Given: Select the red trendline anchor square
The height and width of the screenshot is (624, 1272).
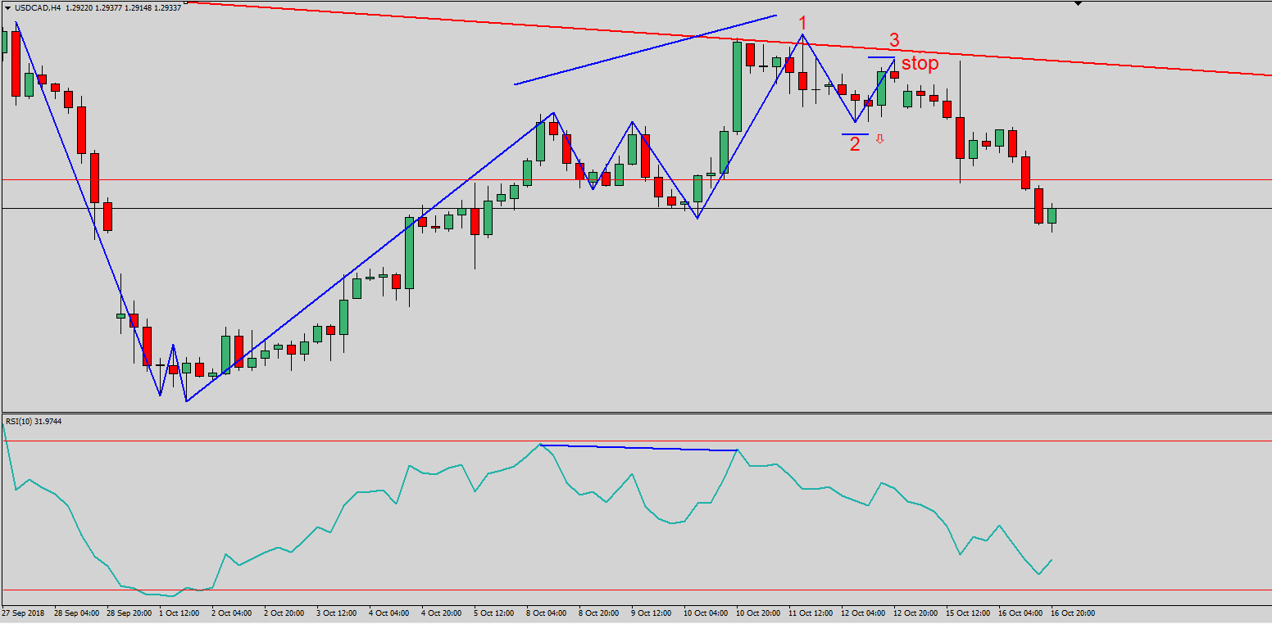Looking at the screenshot, I should 185,2.
